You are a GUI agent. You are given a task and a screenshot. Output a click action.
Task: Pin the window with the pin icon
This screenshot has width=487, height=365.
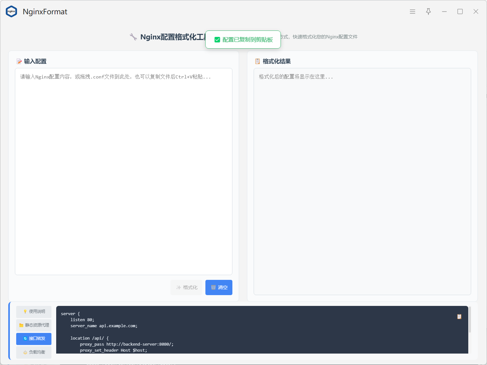point(428,11)
